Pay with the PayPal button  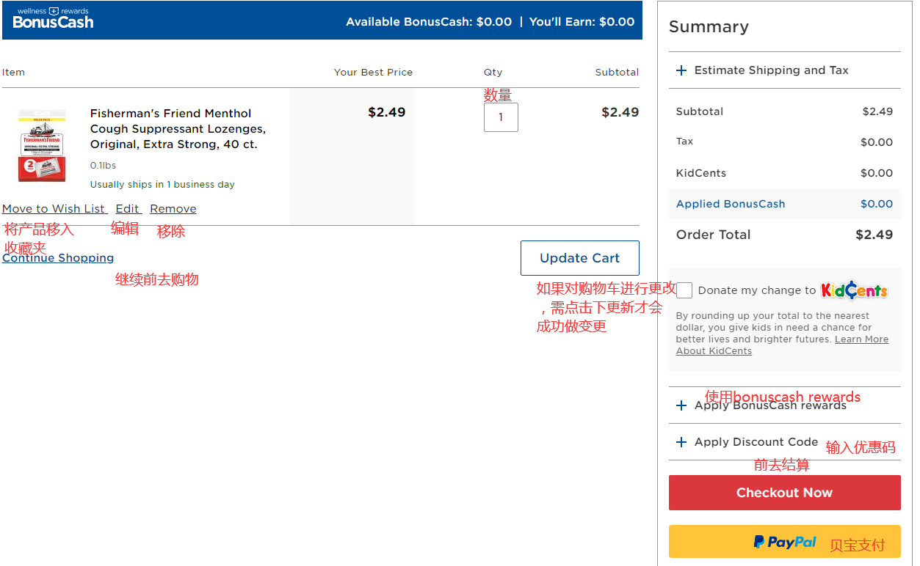click(x=784, y=542)
